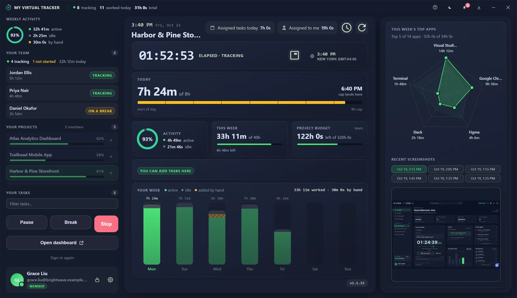Click the GL user avatar

[17, 280]
